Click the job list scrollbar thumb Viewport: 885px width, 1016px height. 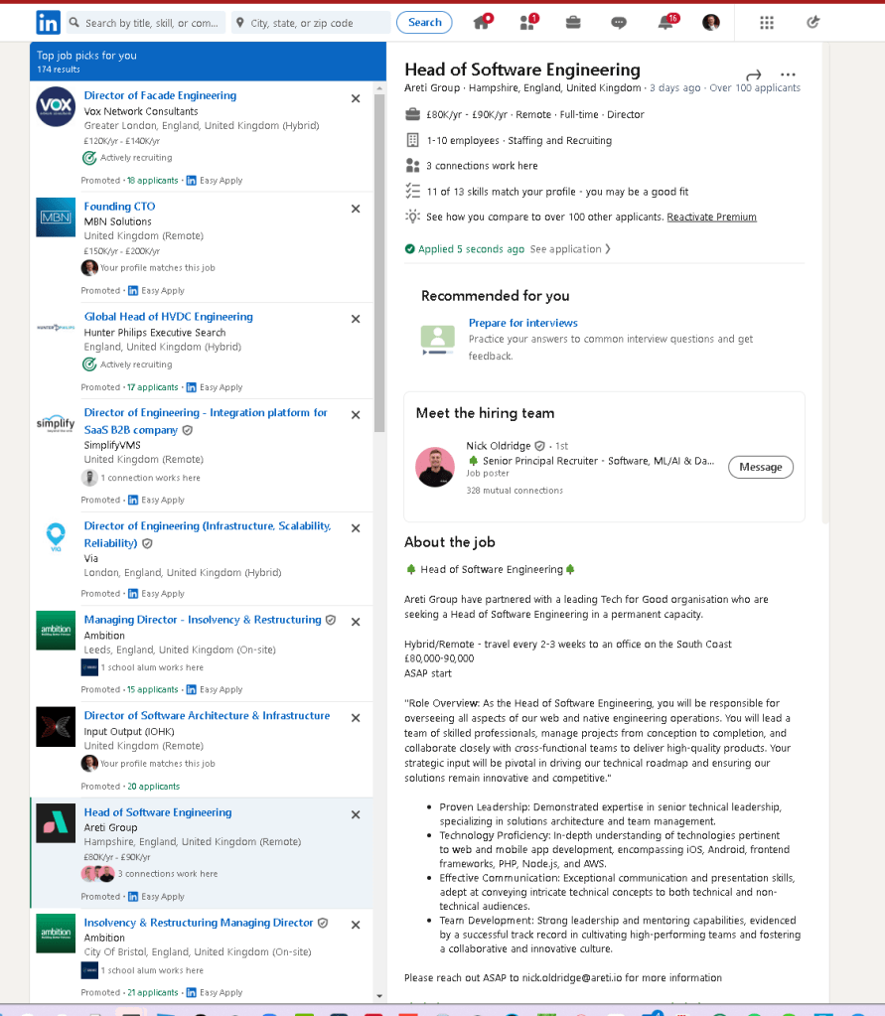click(379, 262)
